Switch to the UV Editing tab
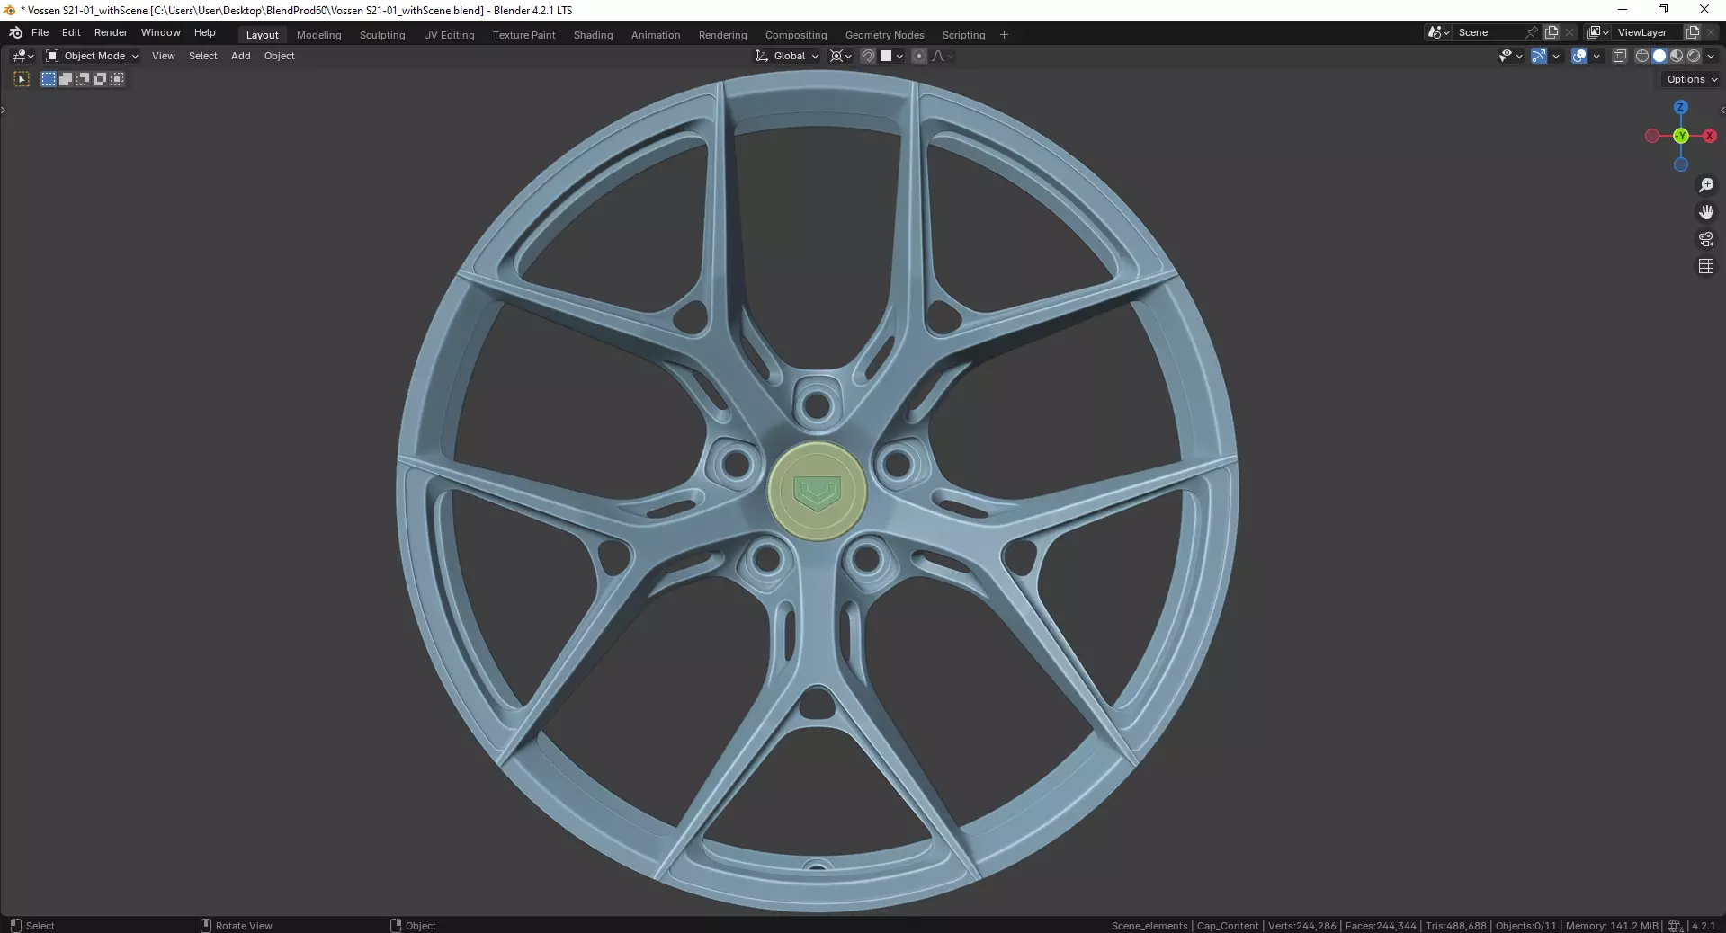 449,35
